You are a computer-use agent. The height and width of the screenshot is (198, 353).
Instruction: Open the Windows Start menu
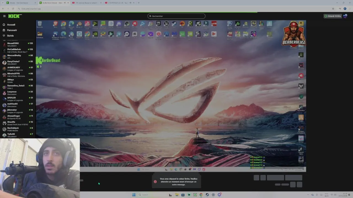point(134,195)
